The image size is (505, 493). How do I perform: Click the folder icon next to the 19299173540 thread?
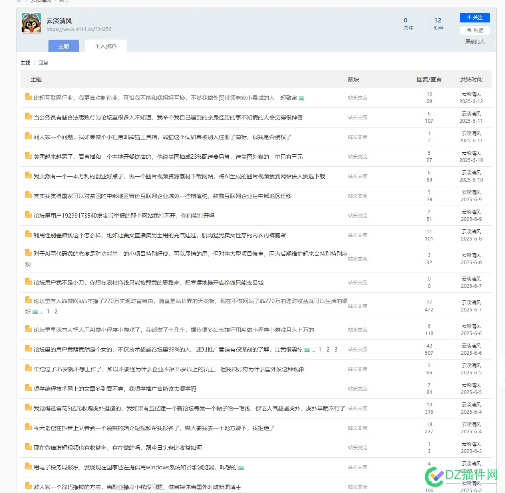pyautogui.click(x=28, y=214)
